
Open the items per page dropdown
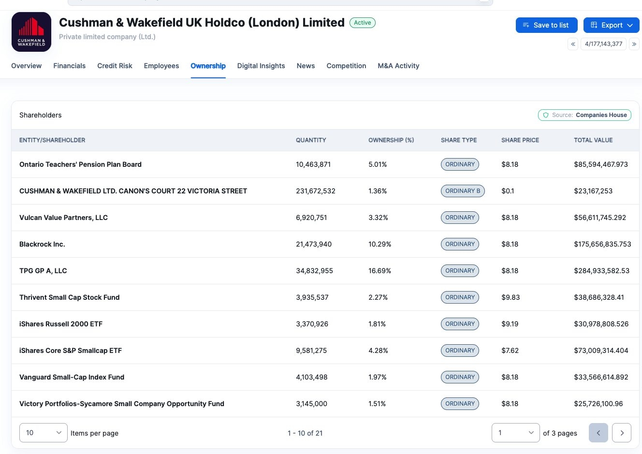tap(44, 433)
